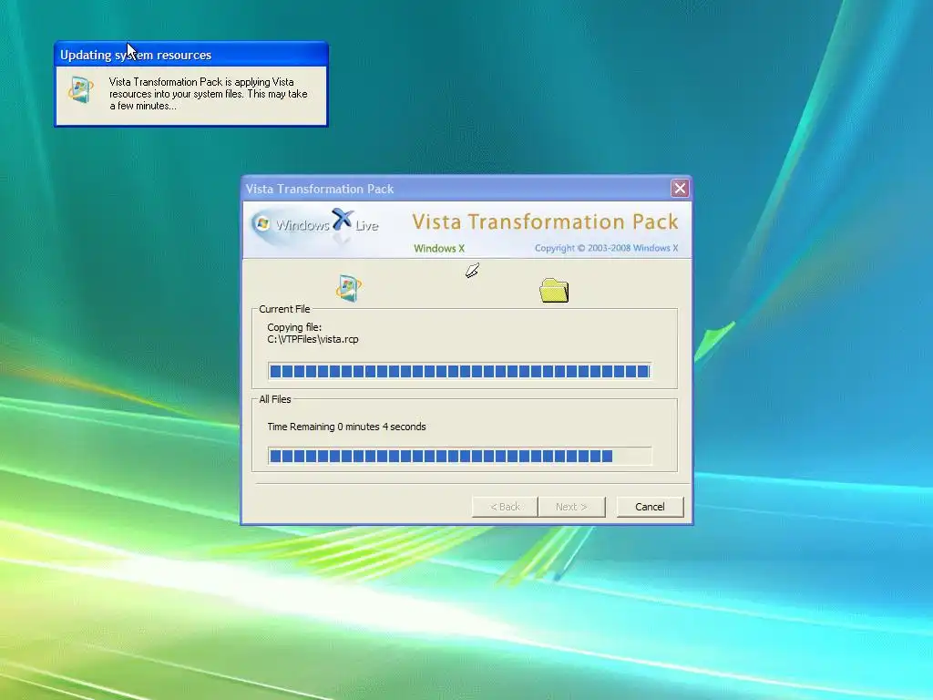Click the Time Remaining 0 minutes 4 seconds text
Viewport: 933px width, 700px height.
[346, 427]
